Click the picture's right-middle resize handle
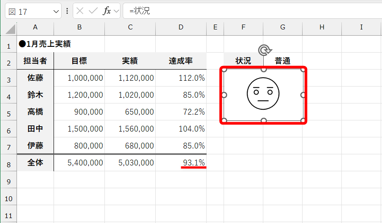Image resolution: width=382 pixels, height=223 pixels. [x=303, y=95]
